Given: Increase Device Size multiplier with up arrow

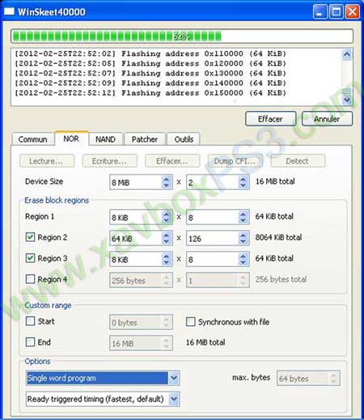Looking at the screenshot, I should click(243, 179).
